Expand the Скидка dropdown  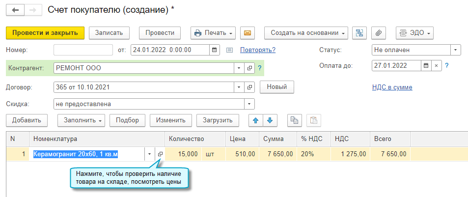click(x=249, y=104)
